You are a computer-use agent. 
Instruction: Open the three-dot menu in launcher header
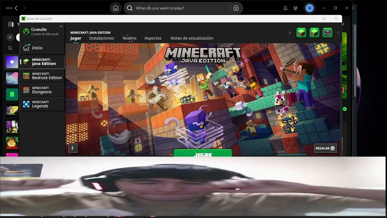pos(338,33)
